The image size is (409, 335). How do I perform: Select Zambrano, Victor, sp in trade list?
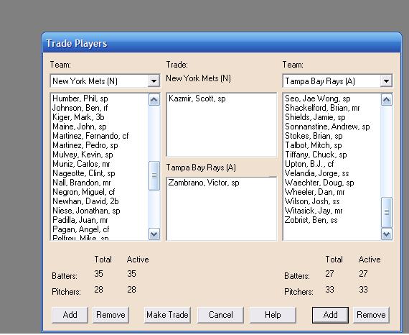(204, 183)
